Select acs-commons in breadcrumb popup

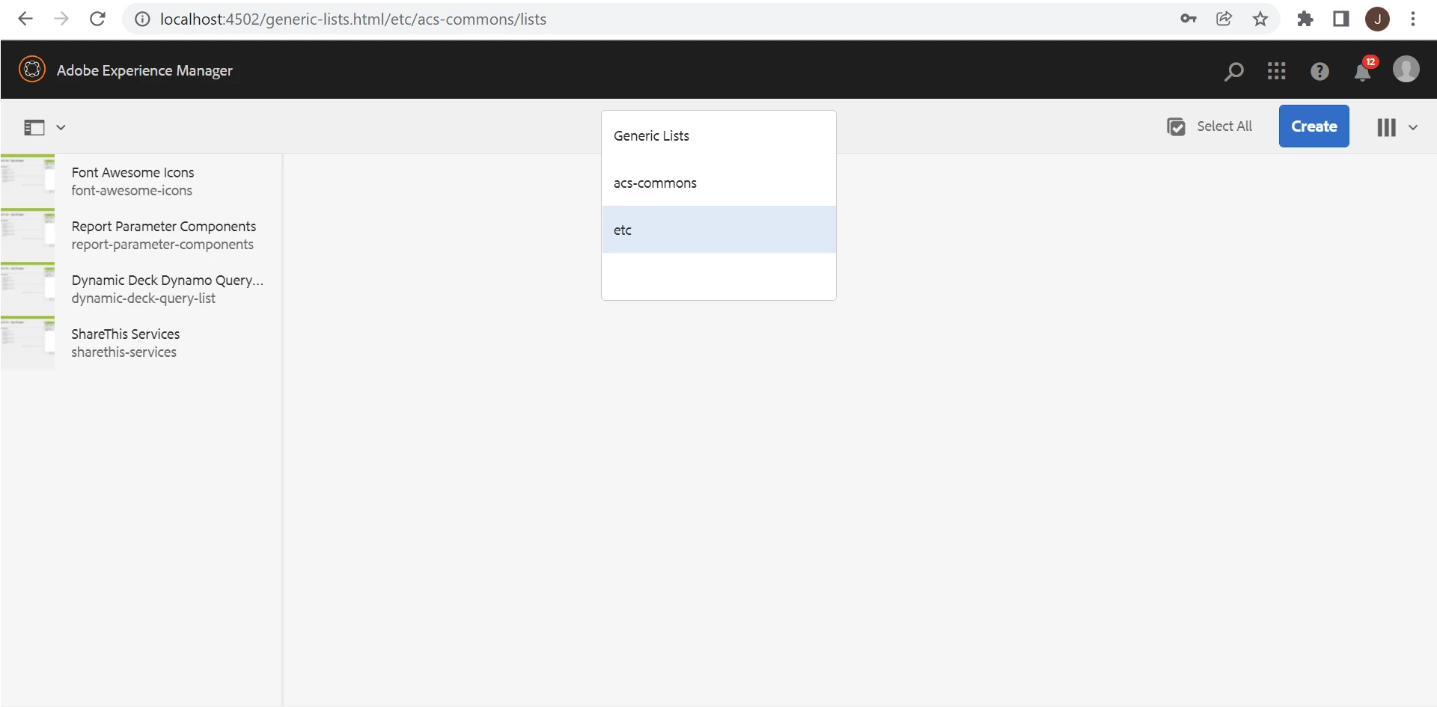pyautogui.click(x=718, y=183)
